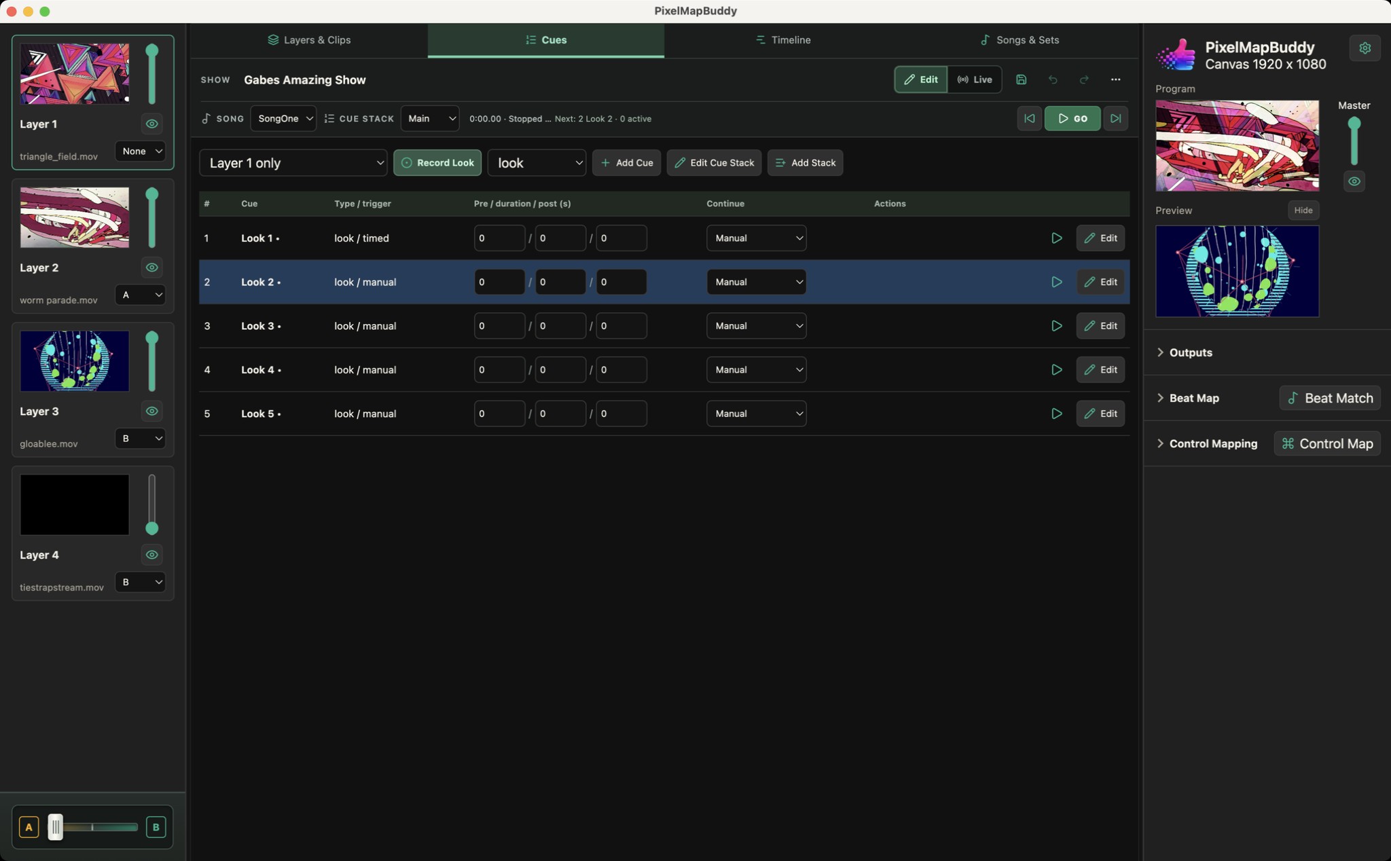The width and height of the screenshot is (1391, 861).
Task: Toggle Layer 3 visibility eye
Action: [151, 411]
